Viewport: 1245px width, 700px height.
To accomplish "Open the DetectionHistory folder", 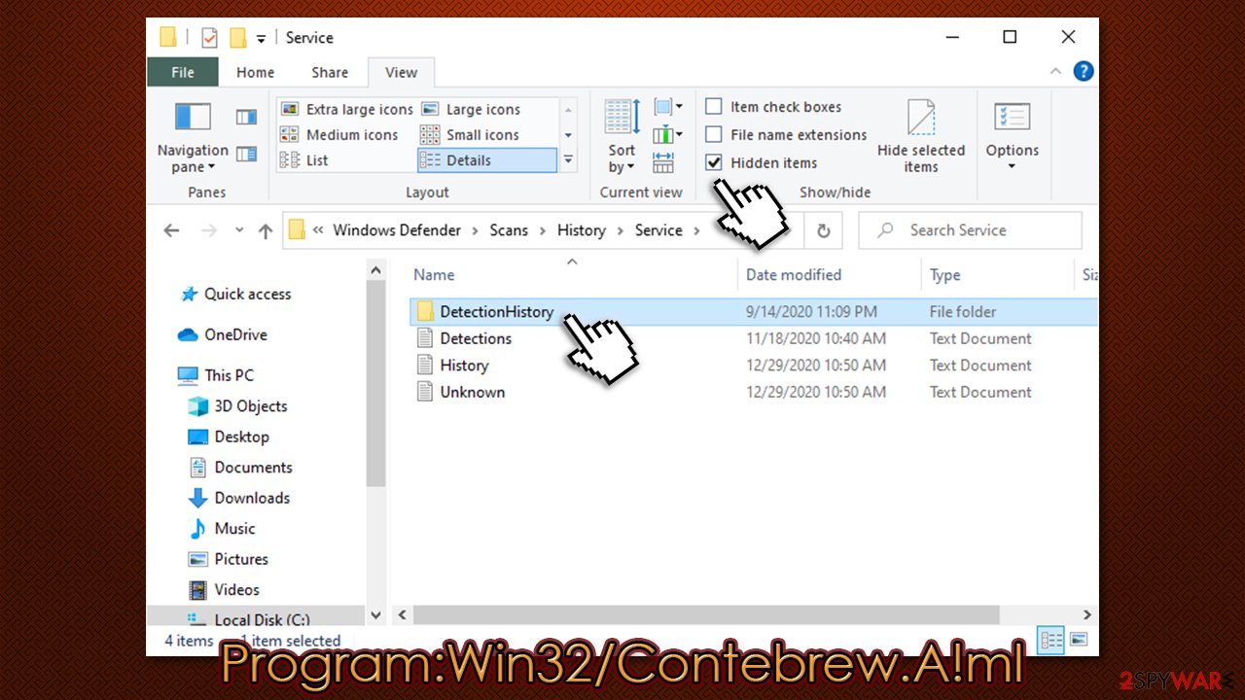I will (496, 311).
